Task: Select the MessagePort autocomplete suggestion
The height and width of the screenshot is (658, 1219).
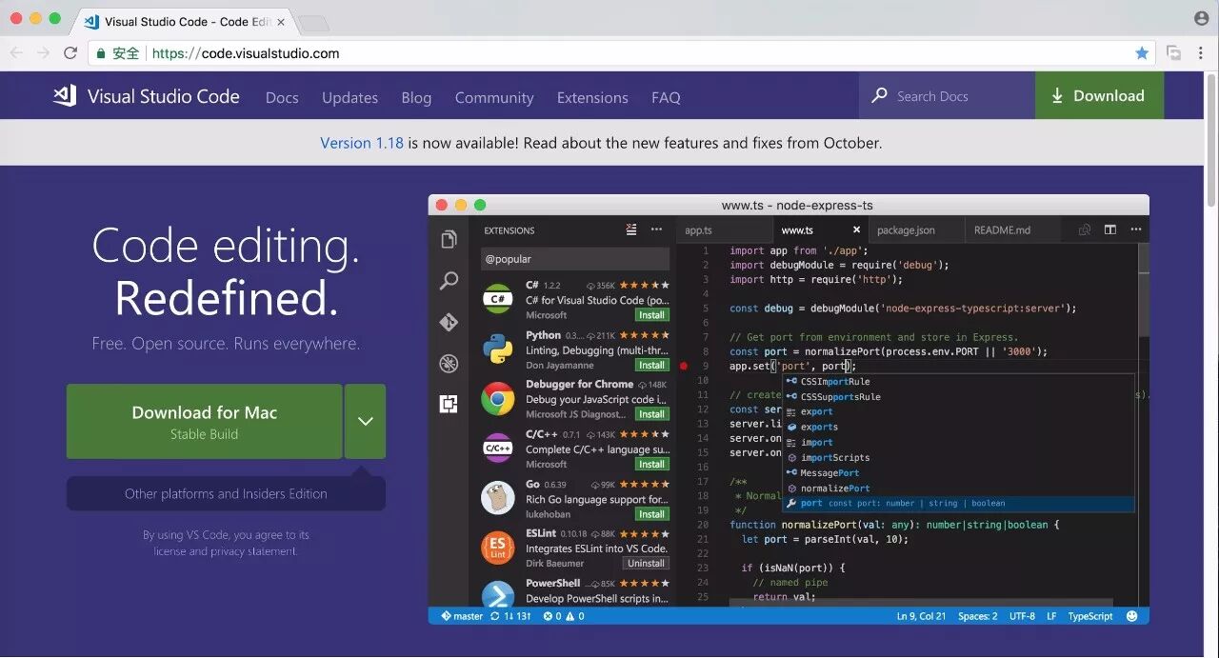Action: [x=958, y=473]
